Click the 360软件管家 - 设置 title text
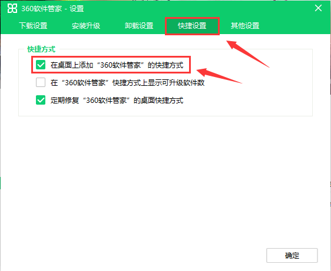 point(52,9)
